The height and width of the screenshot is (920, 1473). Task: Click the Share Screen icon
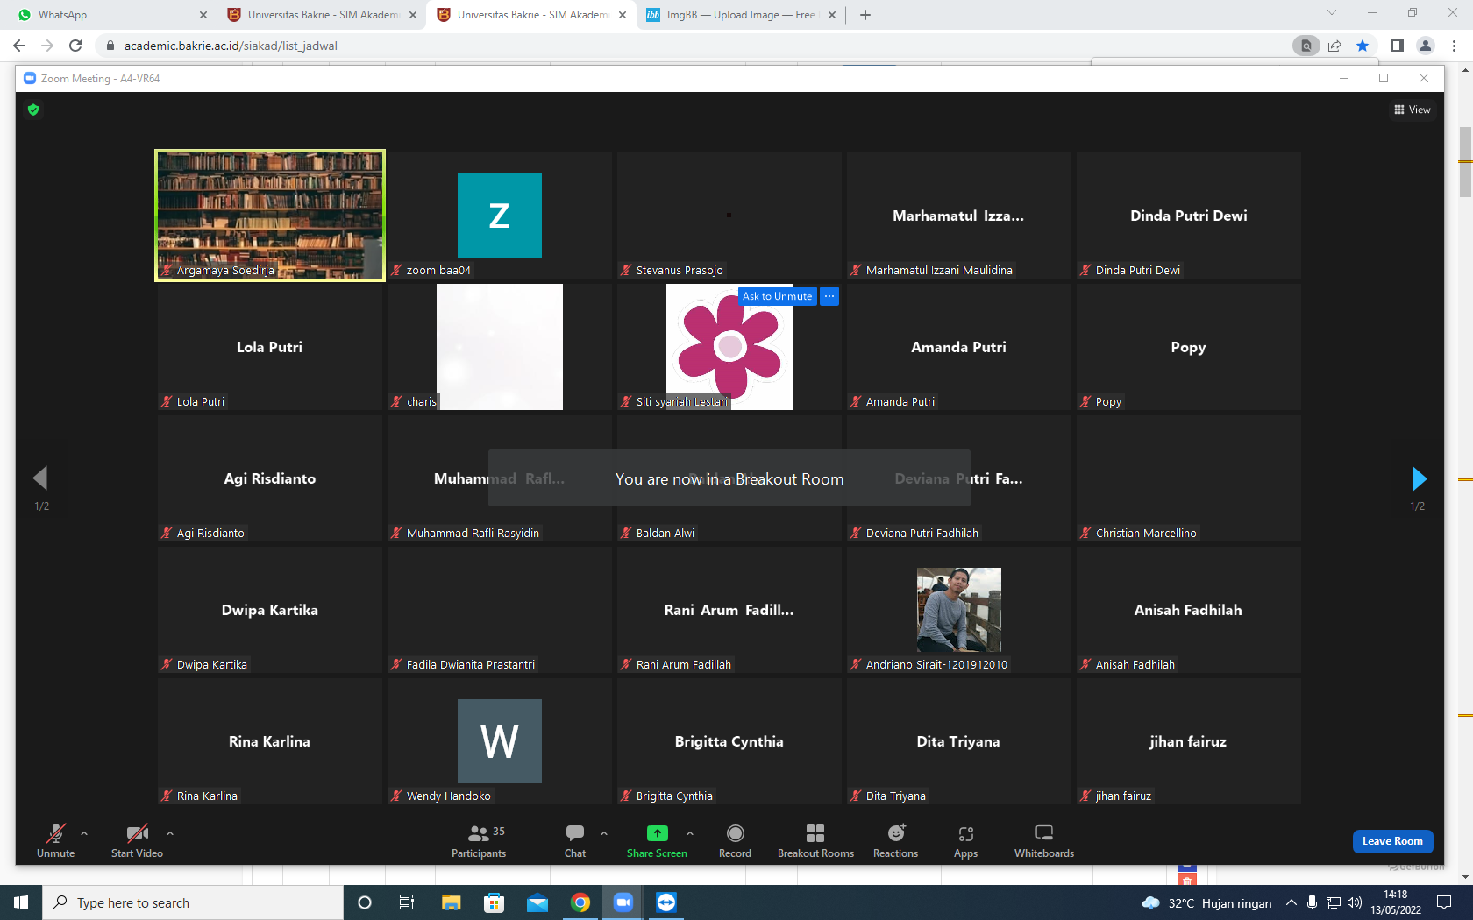click(x=657, y=833)
